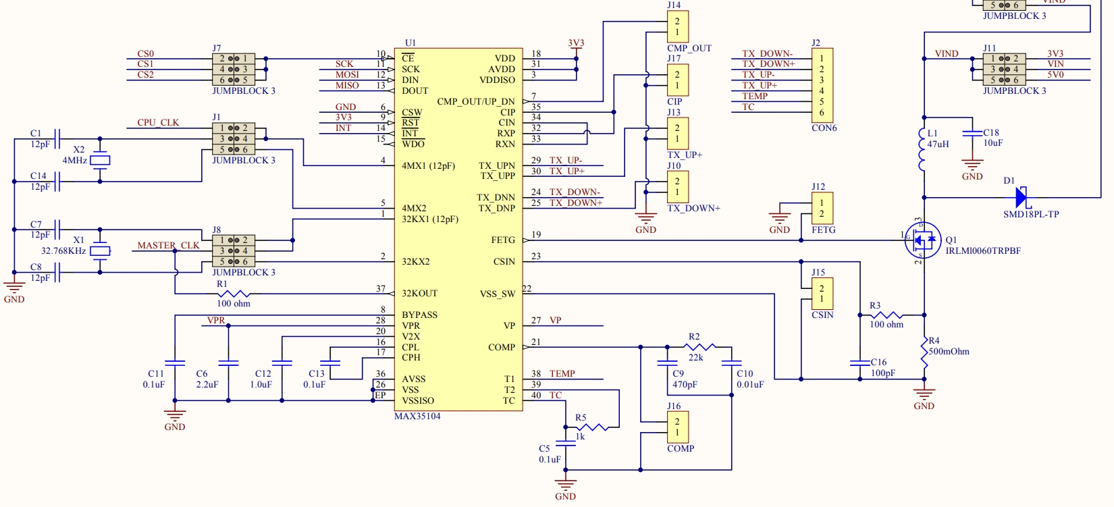The height and width of the screenshot is (507, 1114).
Task: Select the J12 FETG header
Action: (x=822, y=209)
